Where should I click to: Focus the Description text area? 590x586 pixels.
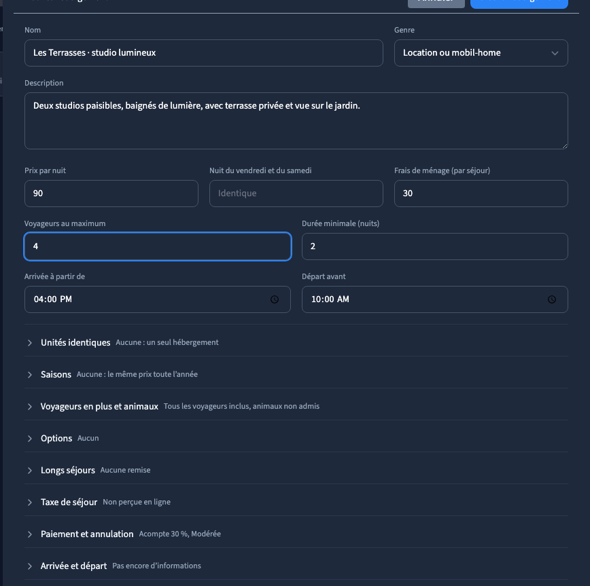coord(296,121)
